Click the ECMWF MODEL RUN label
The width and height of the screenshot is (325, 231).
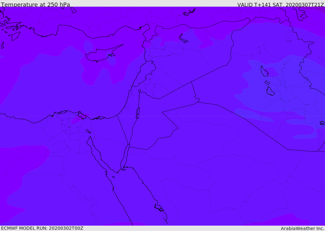(x=42, y=228)
